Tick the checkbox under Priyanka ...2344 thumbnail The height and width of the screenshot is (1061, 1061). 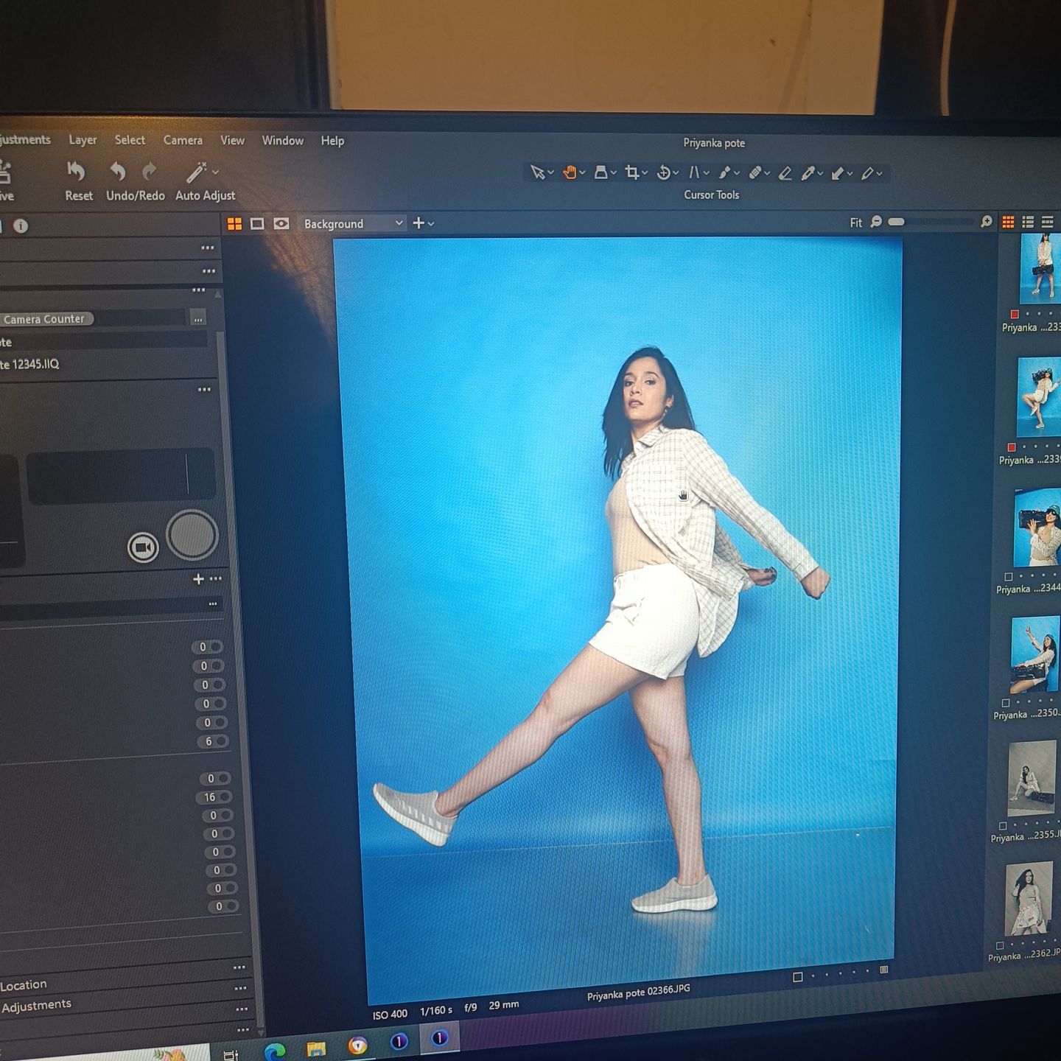point(1009,577)
